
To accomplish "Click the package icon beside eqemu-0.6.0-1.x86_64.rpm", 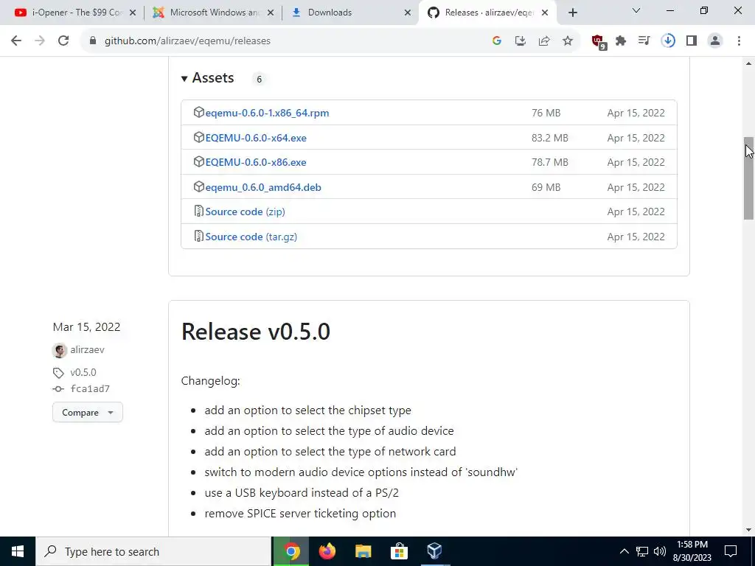I will 199,112.
